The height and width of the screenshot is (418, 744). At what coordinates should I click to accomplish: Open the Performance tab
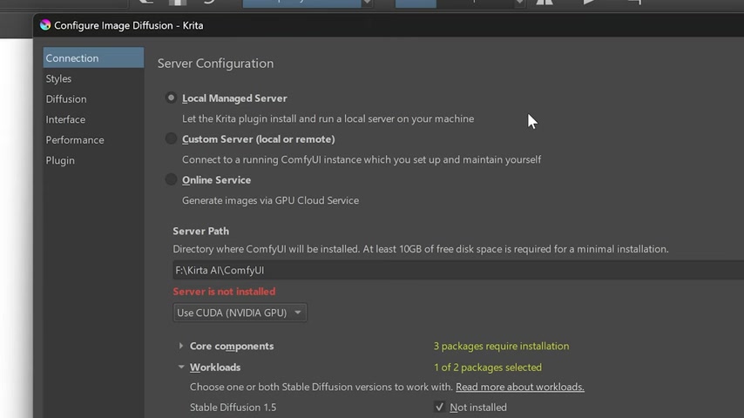click(x=93, y=139)
